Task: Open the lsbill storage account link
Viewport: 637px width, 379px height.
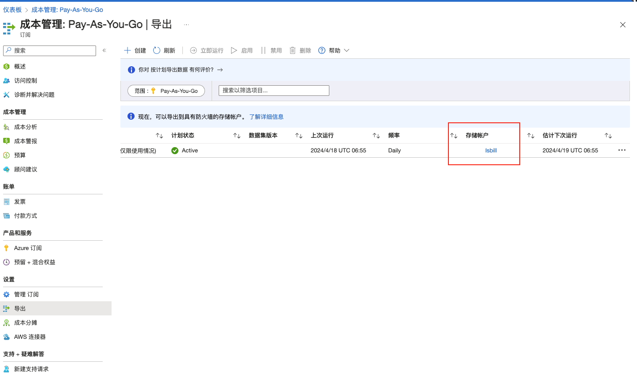Action: pyautogui.click(x=491, y=151)
